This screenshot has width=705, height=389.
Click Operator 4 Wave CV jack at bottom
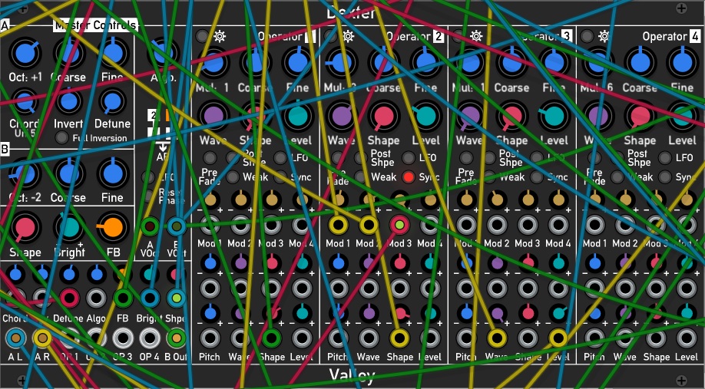[625, 338]
